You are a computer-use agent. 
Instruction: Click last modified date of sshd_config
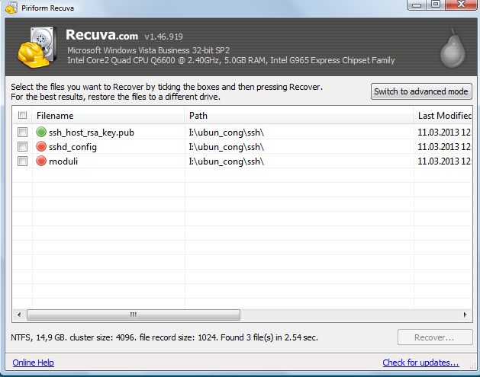[x=444, y=147]
